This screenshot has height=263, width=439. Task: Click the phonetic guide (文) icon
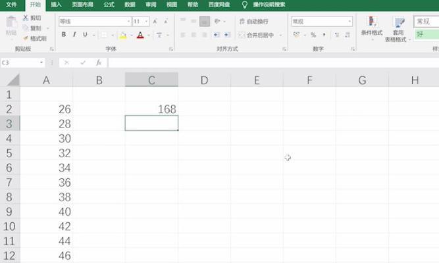coord(159,35)
